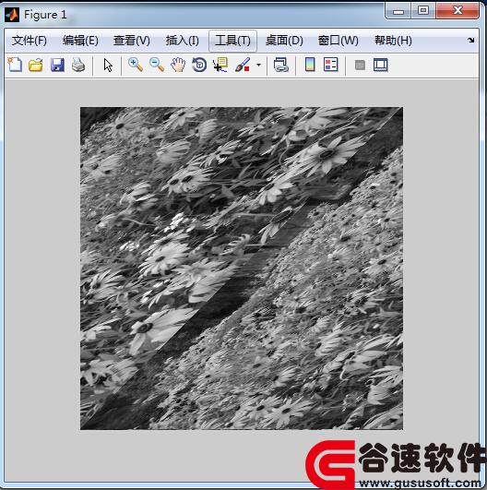Click the dock figure arrow in menu bar
Image resolution: width=487 pixels, height=490 pixels.
point(470,40)
